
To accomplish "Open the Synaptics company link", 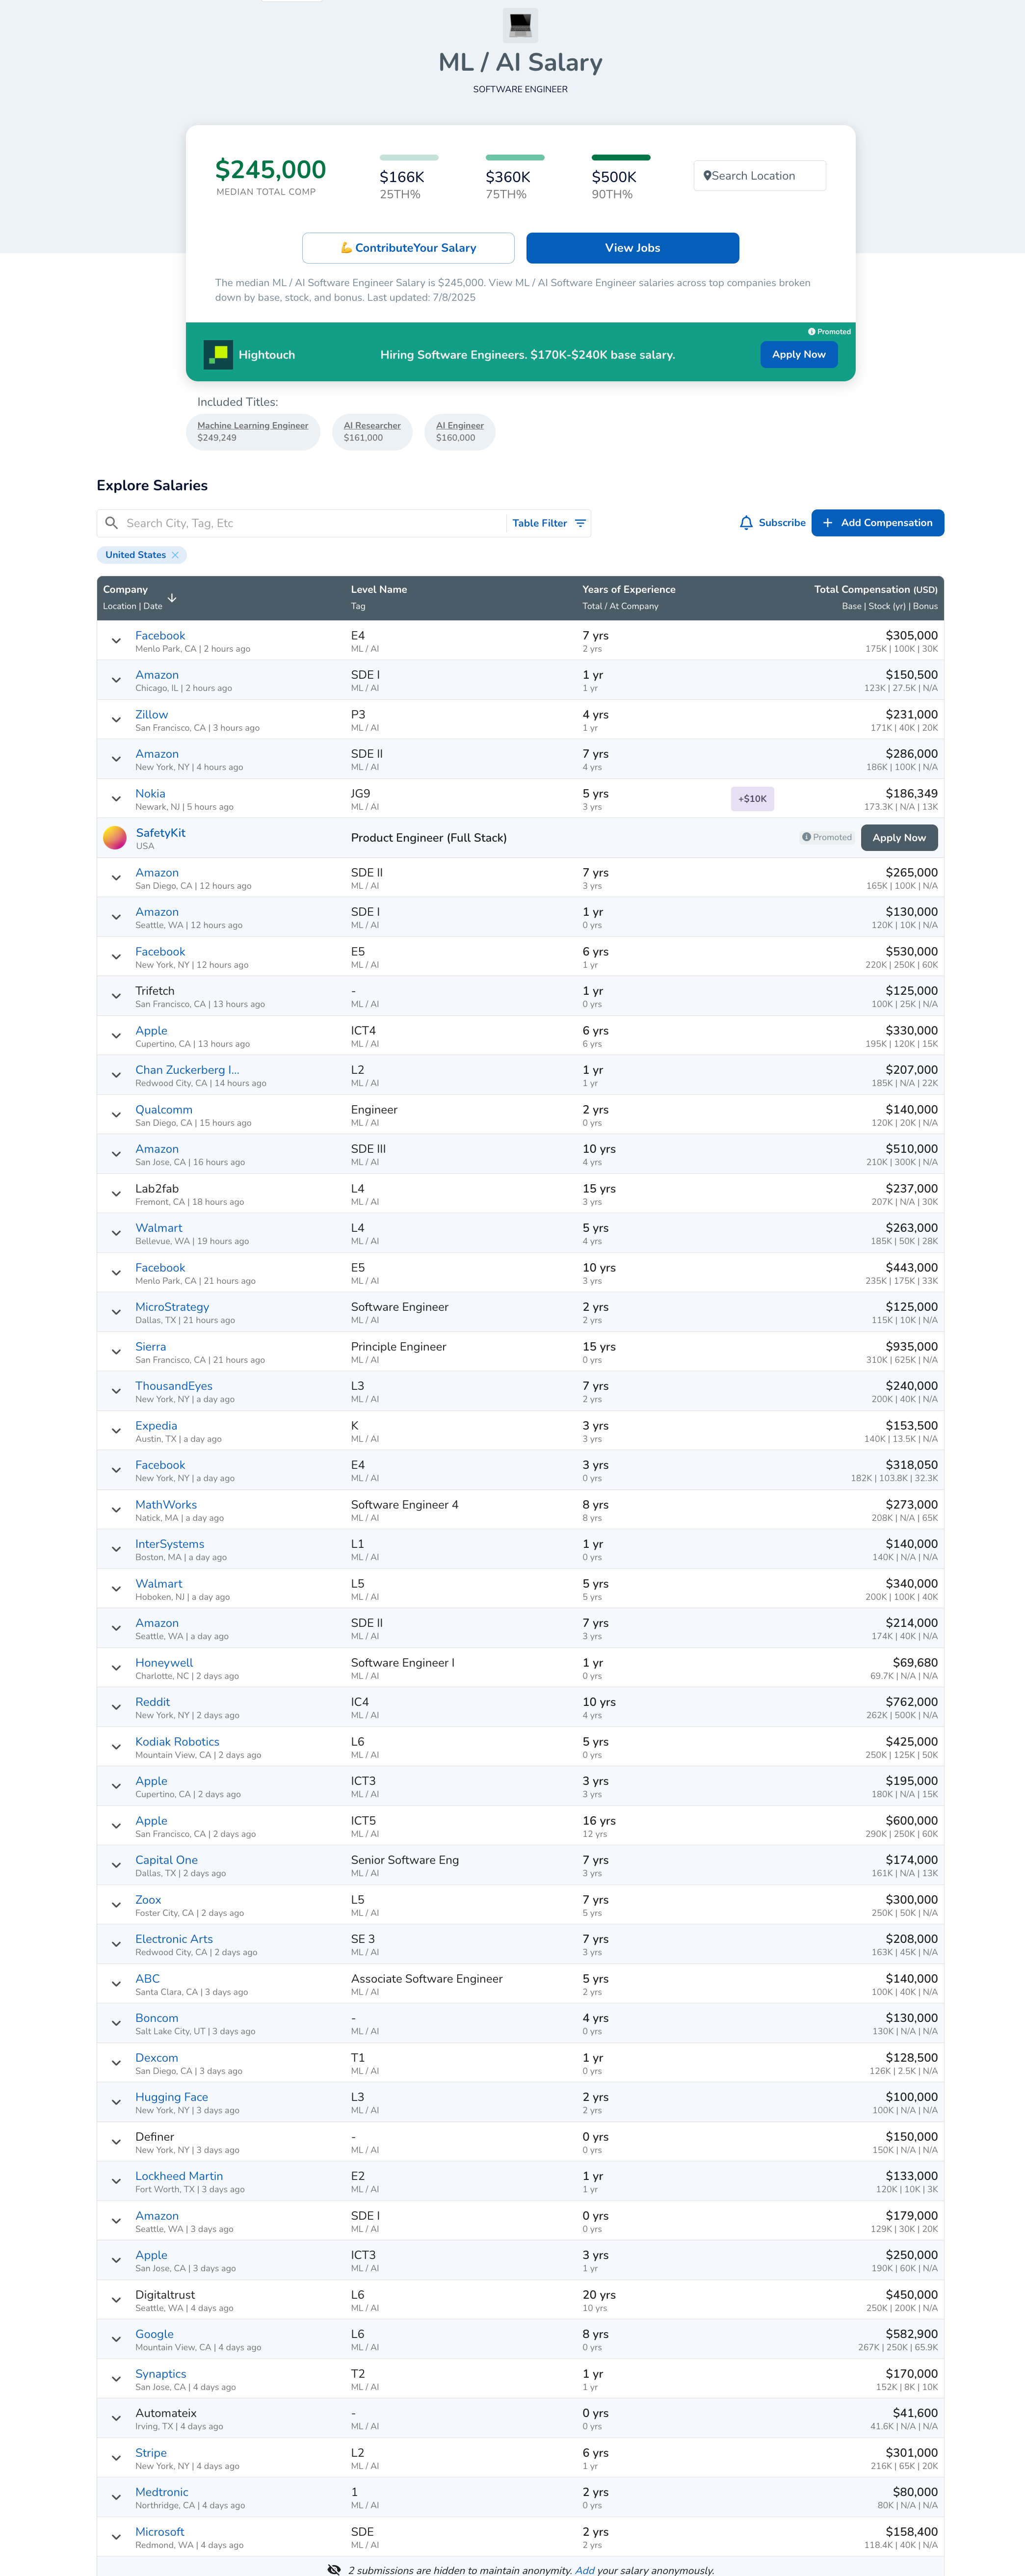I will pyautogui.click(x=161, y=2374).
